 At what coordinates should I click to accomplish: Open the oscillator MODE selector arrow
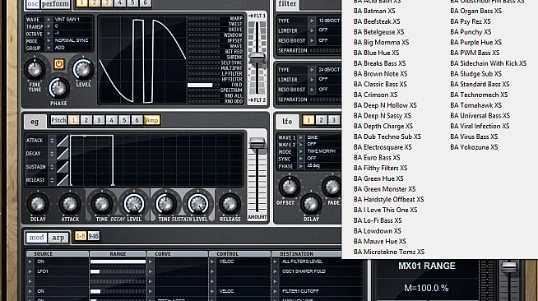(49, 41)
